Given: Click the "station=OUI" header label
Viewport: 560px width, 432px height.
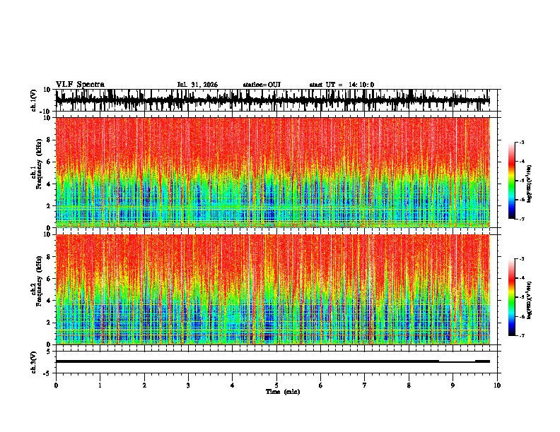Looking at the screenshot, I should click(262, 85).
